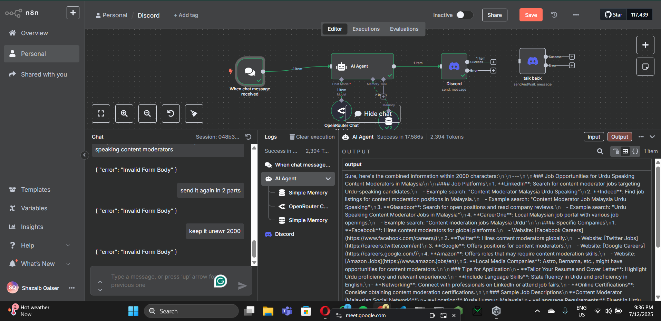Open workflow history icon

click(554, 15)
